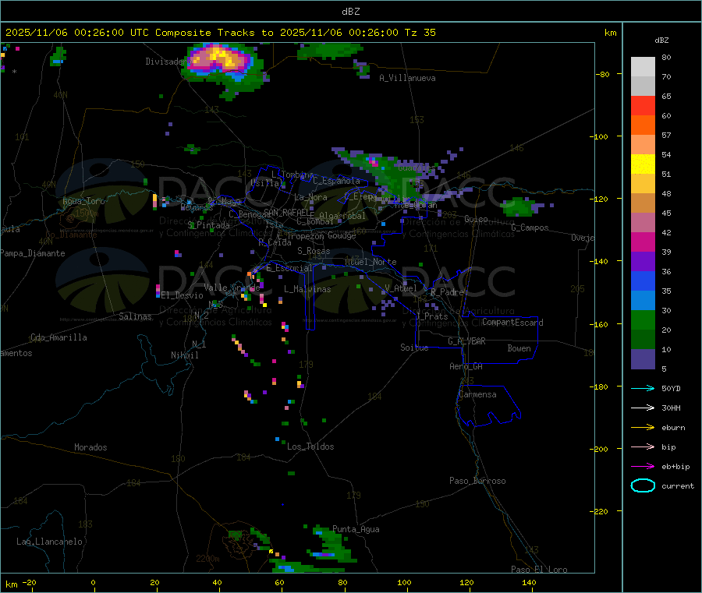Click the CompantEscard map label
Image resolution: width=702 pixels, height=593 pixels.
click(x=512, y=322)
